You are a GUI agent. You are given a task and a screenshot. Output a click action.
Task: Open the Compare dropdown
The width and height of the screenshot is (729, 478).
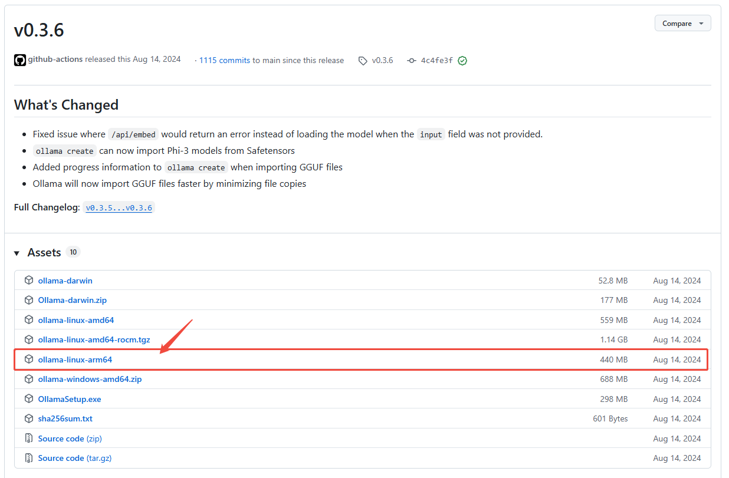tap(682, 24)
